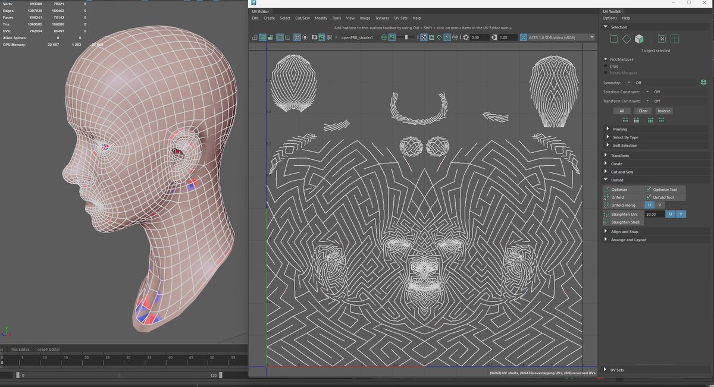The height and width of the screenshot is (387, 714).
Task: Click the first wireframe display toolbar icon
Action: coord(254,37)
